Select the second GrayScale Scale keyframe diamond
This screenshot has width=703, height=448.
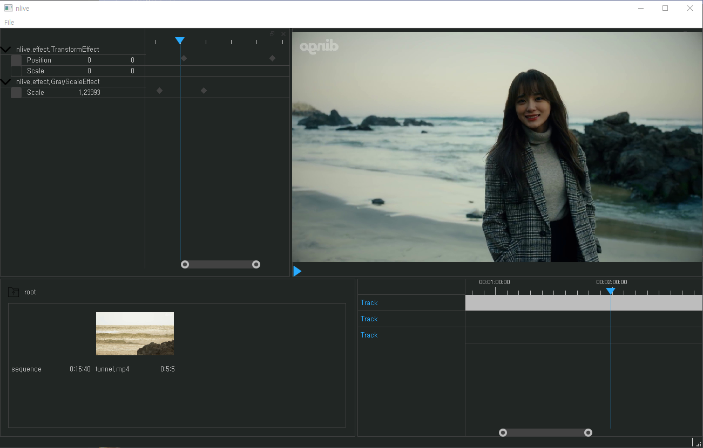204,91
